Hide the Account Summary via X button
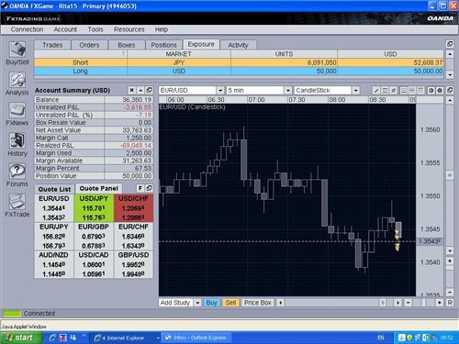The height and width of the screenshot is (344, 459). (131, 90)
